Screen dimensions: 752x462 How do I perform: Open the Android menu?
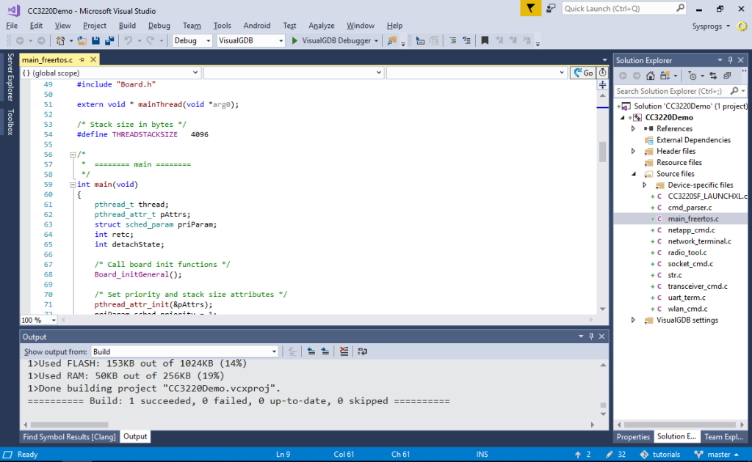tap(256, 24)
